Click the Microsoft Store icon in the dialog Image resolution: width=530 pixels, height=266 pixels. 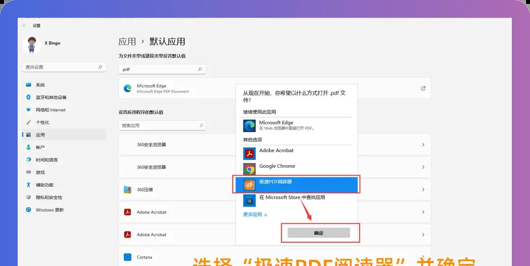point(249,200)
